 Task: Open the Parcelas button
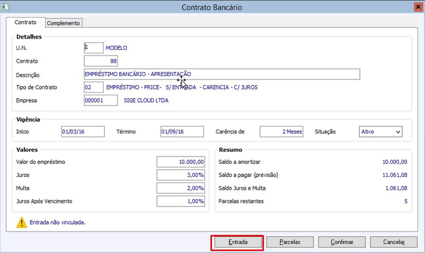click(290, 242)
